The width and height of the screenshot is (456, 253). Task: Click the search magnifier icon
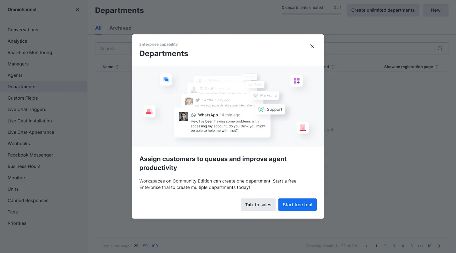tap(440, 49)
